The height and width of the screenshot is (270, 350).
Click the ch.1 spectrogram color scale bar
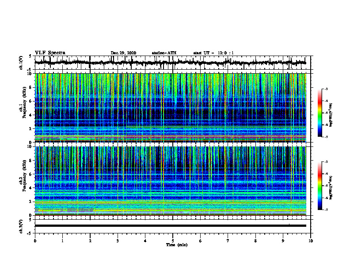click(x=320, y=113)
